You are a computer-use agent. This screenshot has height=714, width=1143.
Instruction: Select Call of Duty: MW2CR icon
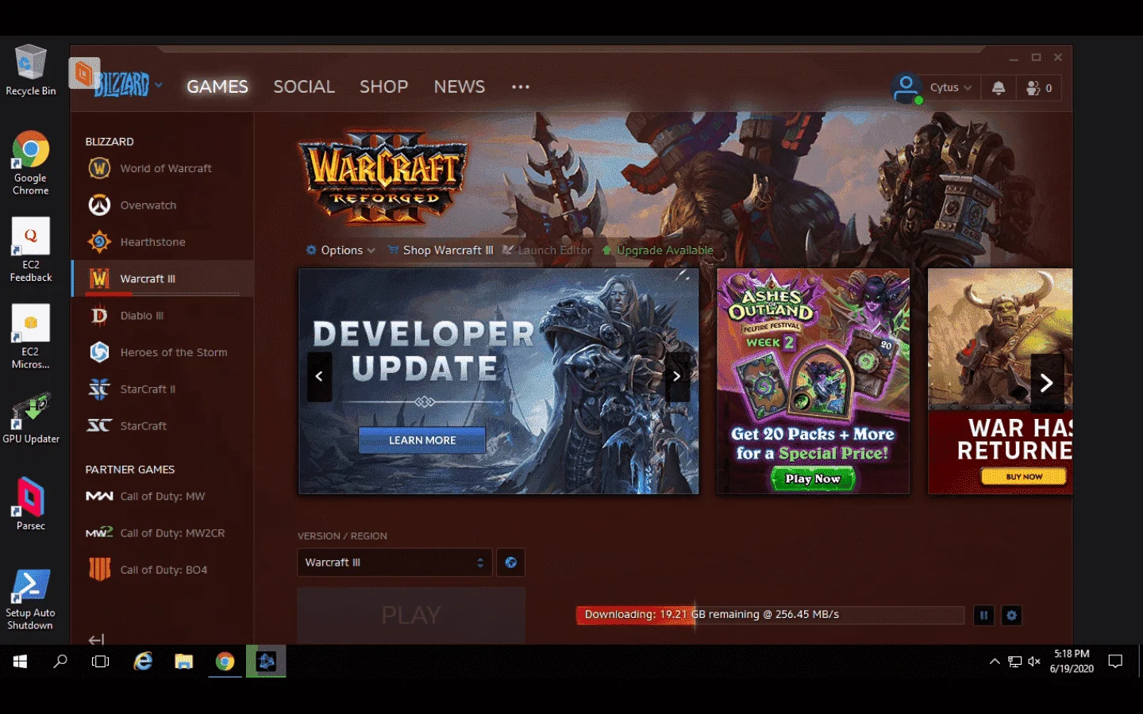(99, 532)
